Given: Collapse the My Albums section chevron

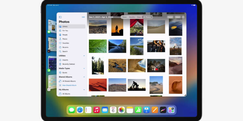Looking at the screenshot, I should coord(84,89).
